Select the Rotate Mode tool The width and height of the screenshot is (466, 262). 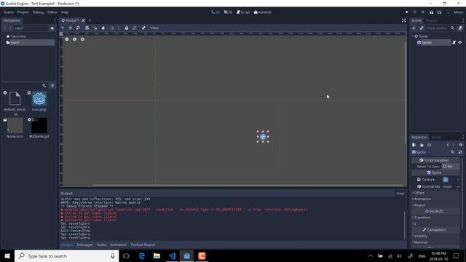click(78, 28)
